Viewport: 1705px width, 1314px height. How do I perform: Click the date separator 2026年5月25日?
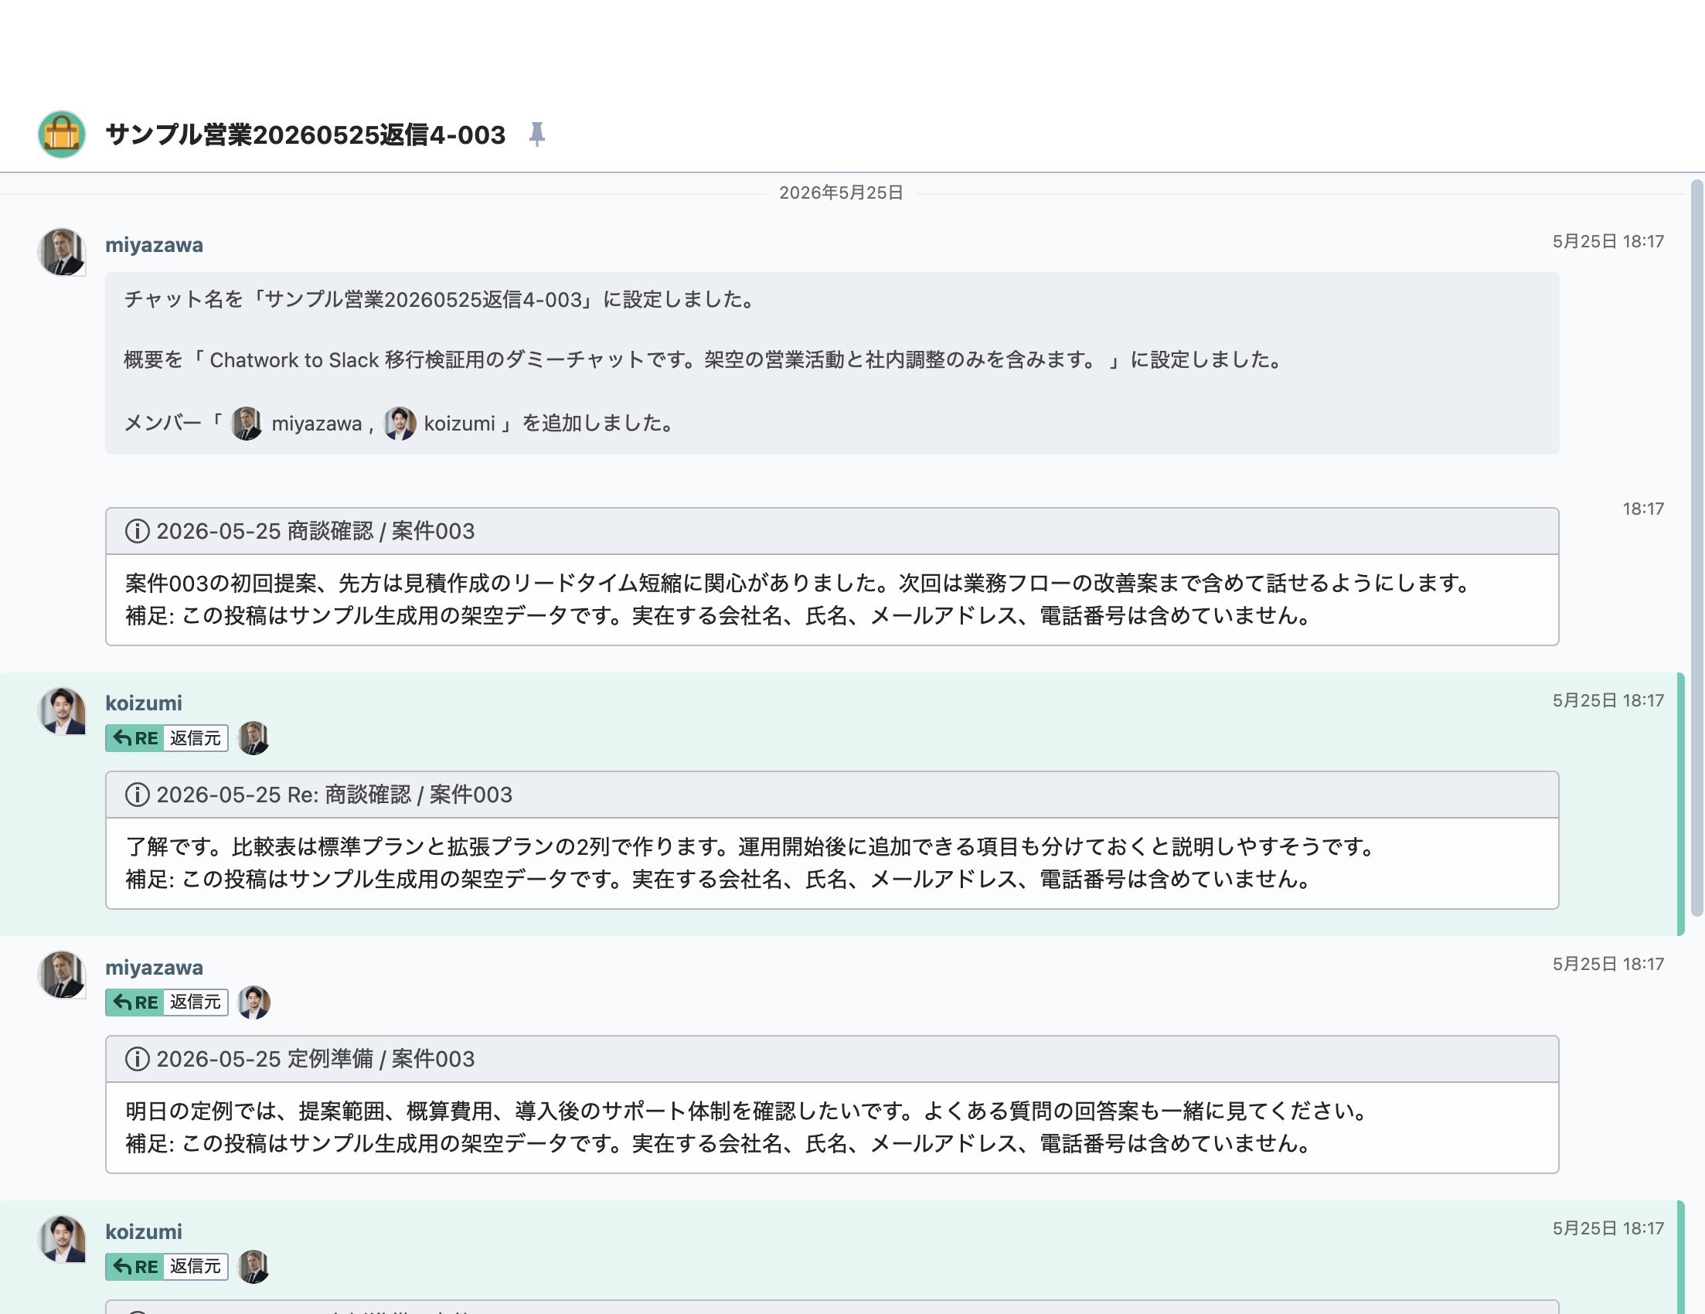pyautogui.click(x=841, y=192)
